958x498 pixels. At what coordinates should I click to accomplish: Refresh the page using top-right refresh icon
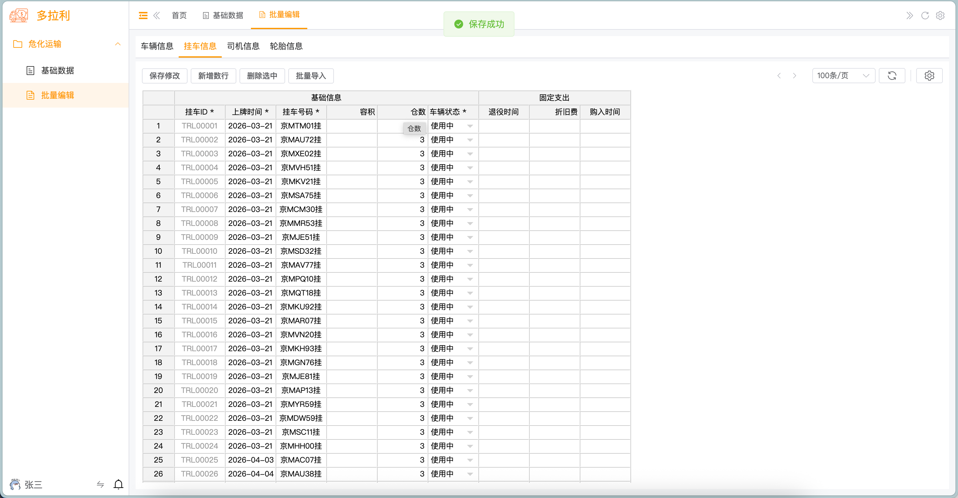click(x=925, y=16)
